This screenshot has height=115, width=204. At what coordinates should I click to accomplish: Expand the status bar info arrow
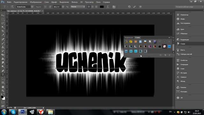point(43,108)
